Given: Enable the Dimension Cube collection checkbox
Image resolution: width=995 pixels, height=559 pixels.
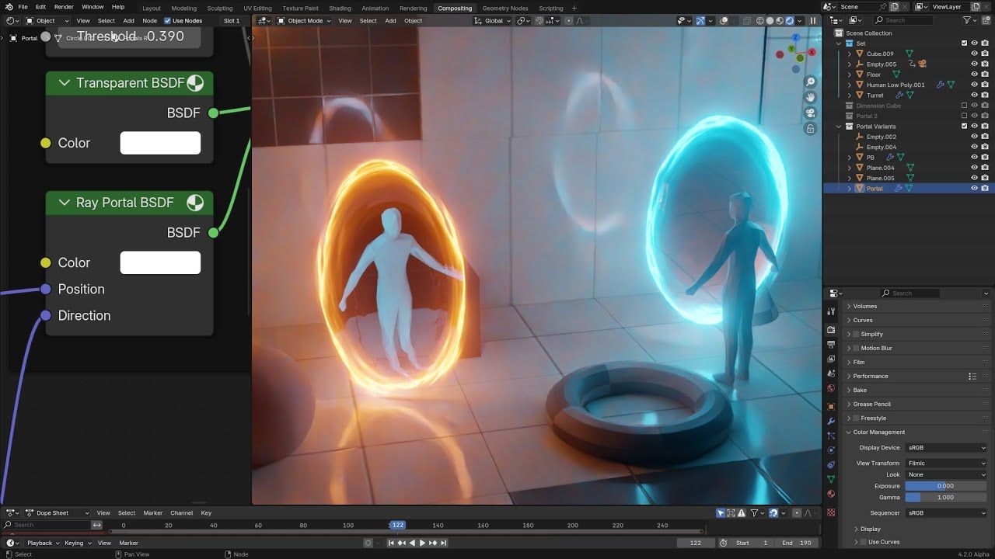Looking at the screenshot, I should coord(965,106).
